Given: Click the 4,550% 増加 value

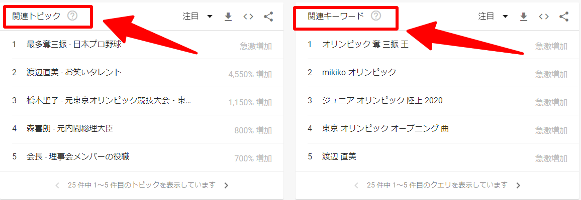Looking at the screenshot, I should pos(250,74).
